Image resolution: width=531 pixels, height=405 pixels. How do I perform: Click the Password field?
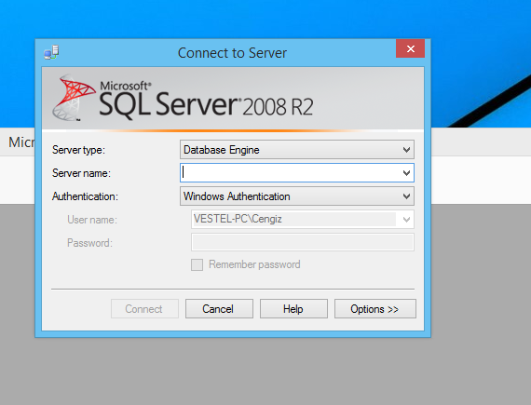click(303, 242)
